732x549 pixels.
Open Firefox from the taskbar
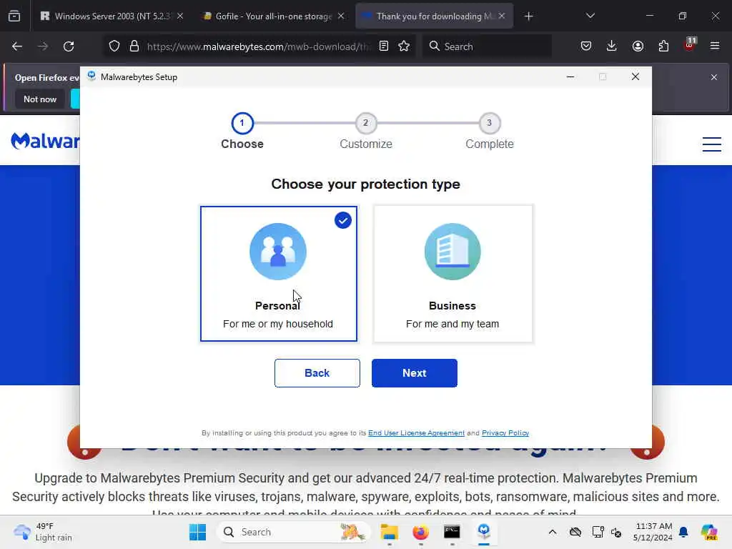(x=420, y=532)
